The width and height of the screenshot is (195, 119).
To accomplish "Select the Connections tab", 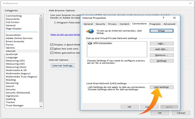I will click(x=139, y=24).
